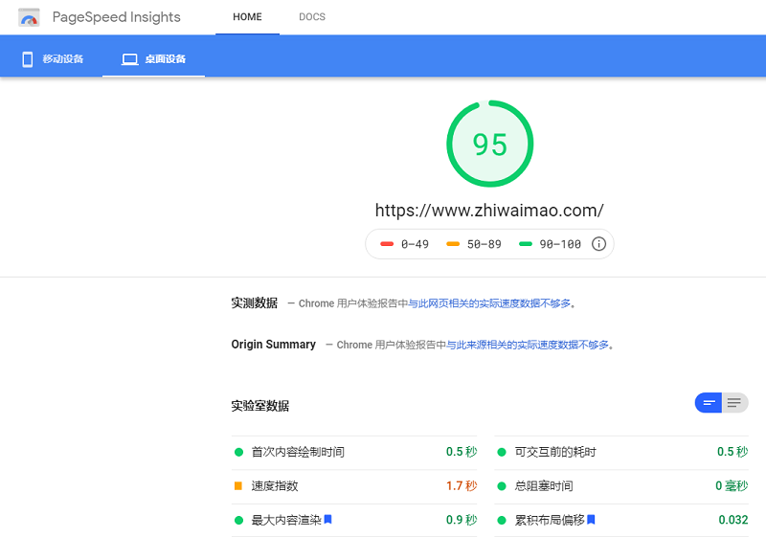Click the PageSpeed Insights logo icon

pos(29,17)
